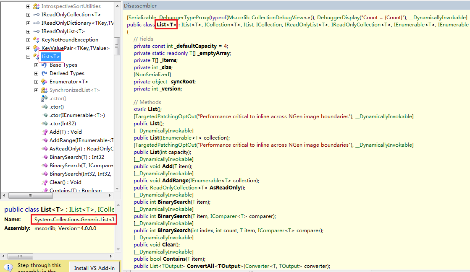
Task: Expand the Enumerator<T> nested type node
Action: 36,82
